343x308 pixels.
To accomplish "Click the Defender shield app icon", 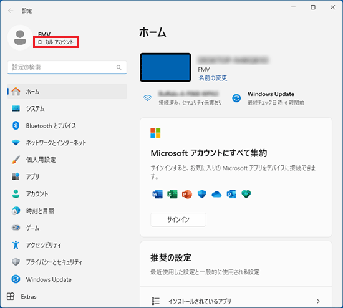I will tap(201, 194).
